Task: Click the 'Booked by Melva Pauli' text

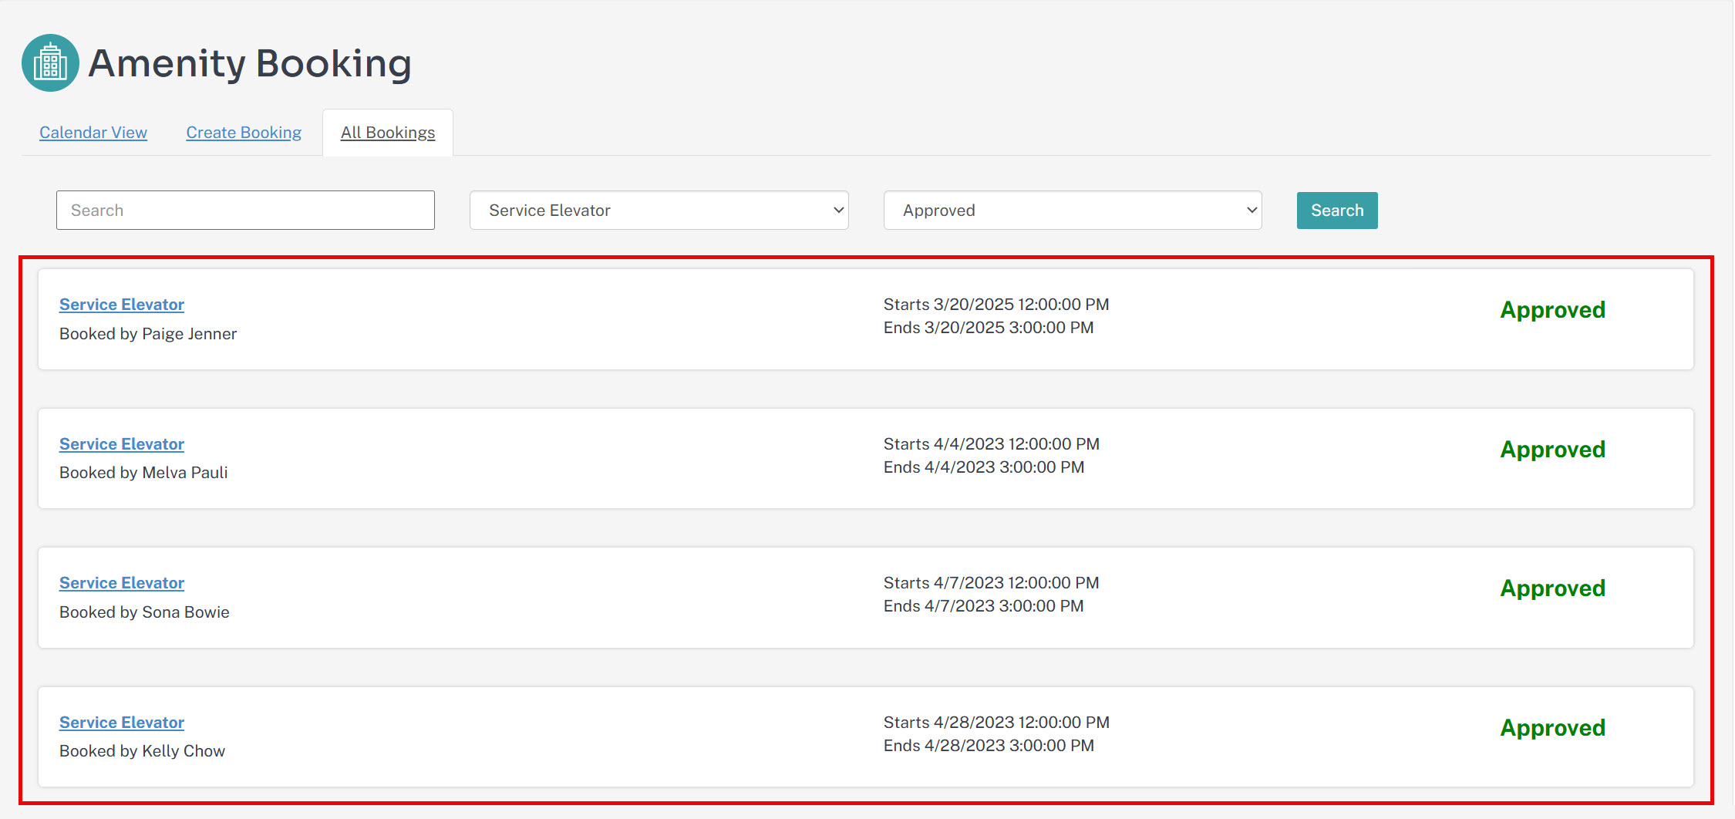Action: pyautogui.click(x=143, y=473)
